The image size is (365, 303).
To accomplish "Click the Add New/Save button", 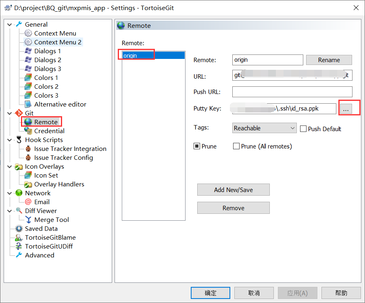I will pyautogui.click(x=233, y=190).
